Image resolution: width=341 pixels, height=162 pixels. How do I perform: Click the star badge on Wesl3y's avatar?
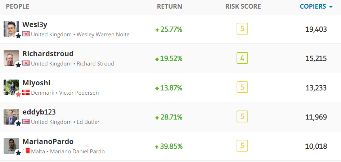coord(18,36)
